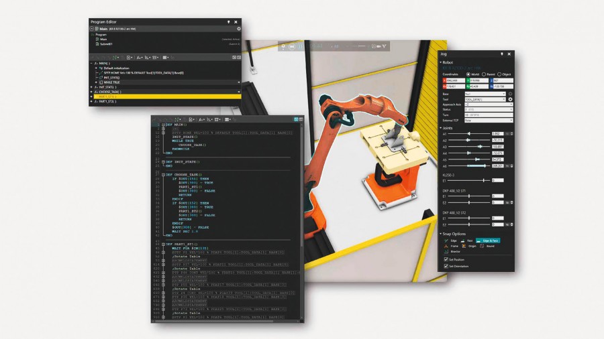Click right split-view icon in Program Editor
The width and height of the screenshot is (604, 339).
[x=239, y=57]
